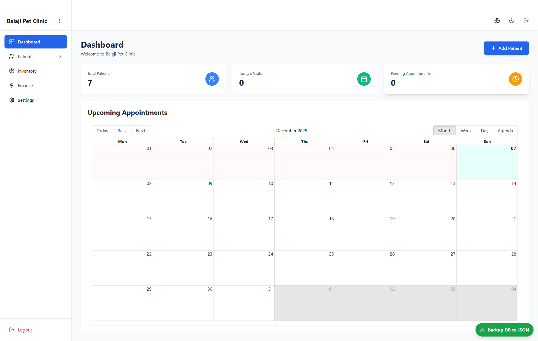The width and height of the screenshot is (538, 341).
Task: Go to next month in calendar
Action: [x=140, y=131]
